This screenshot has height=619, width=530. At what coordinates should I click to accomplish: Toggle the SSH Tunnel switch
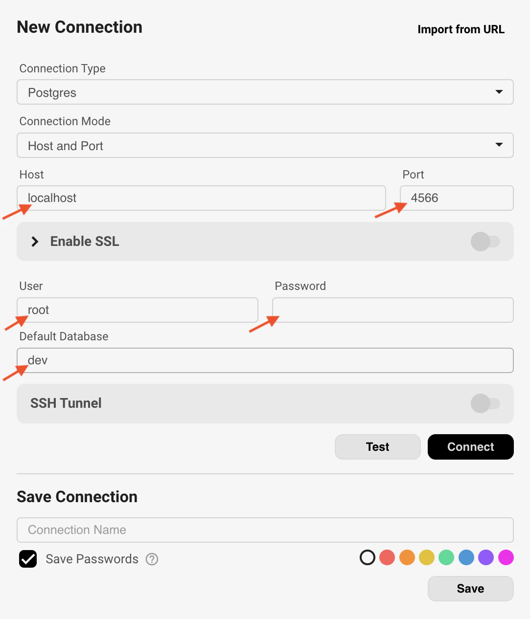click(485, 403)
